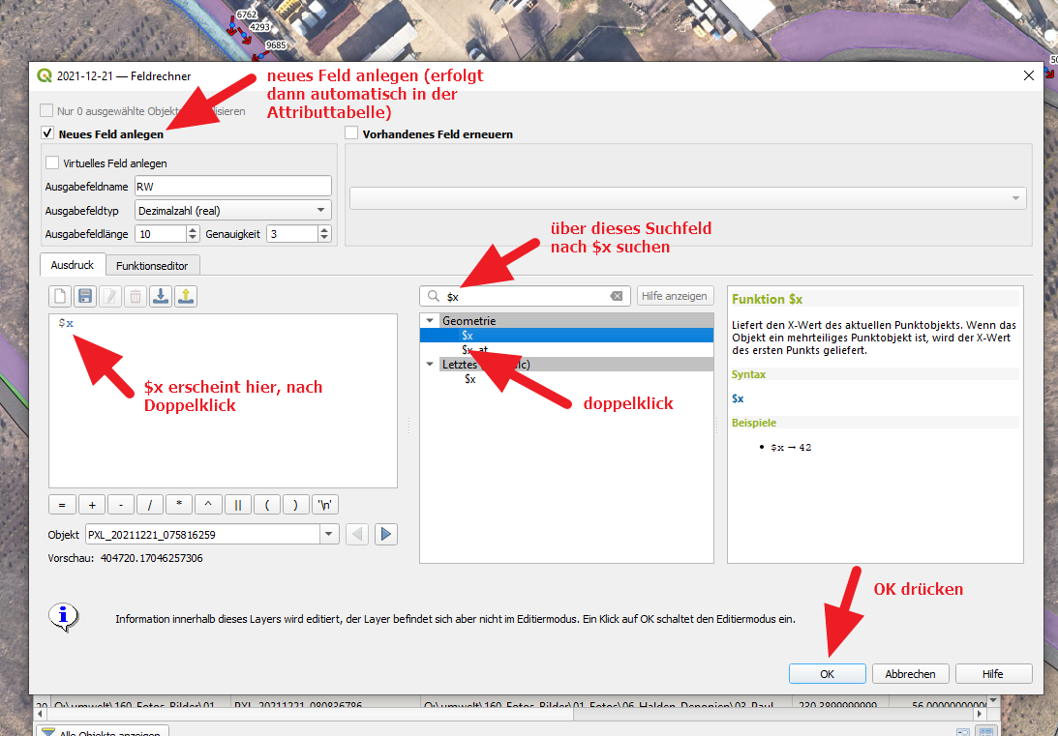This screenshot has height=736, width=1058.
Task: Open the Ausgabefeldtyp dropdown
Action: tap(233, 210)
